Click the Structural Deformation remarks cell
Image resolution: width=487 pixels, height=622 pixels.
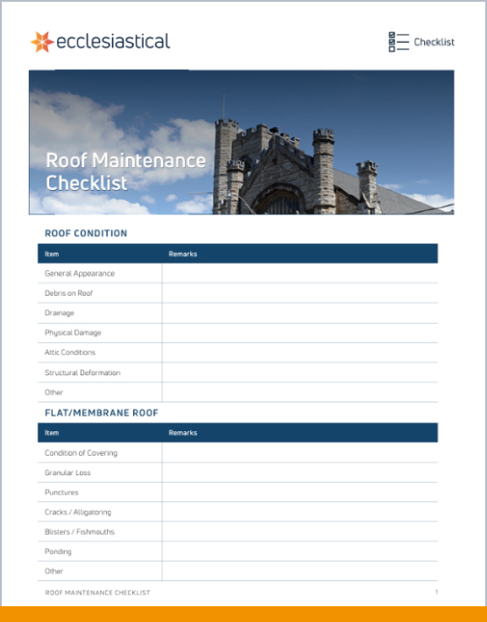pos(300,373)
